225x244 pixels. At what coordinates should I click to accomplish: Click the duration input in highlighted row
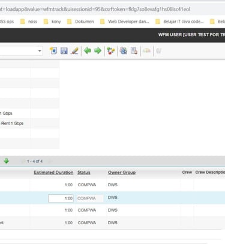click(x=61, y=198)
